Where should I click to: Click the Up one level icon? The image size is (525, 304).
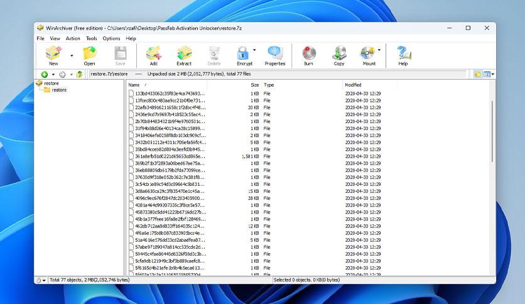pyautogui.click(x=80, y=74)
